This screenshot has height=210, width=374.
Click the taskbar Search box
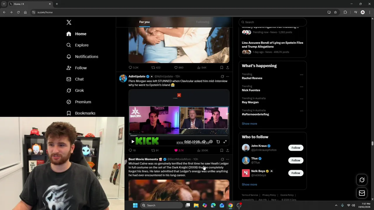pyautogui.click(x=162, y=205)
